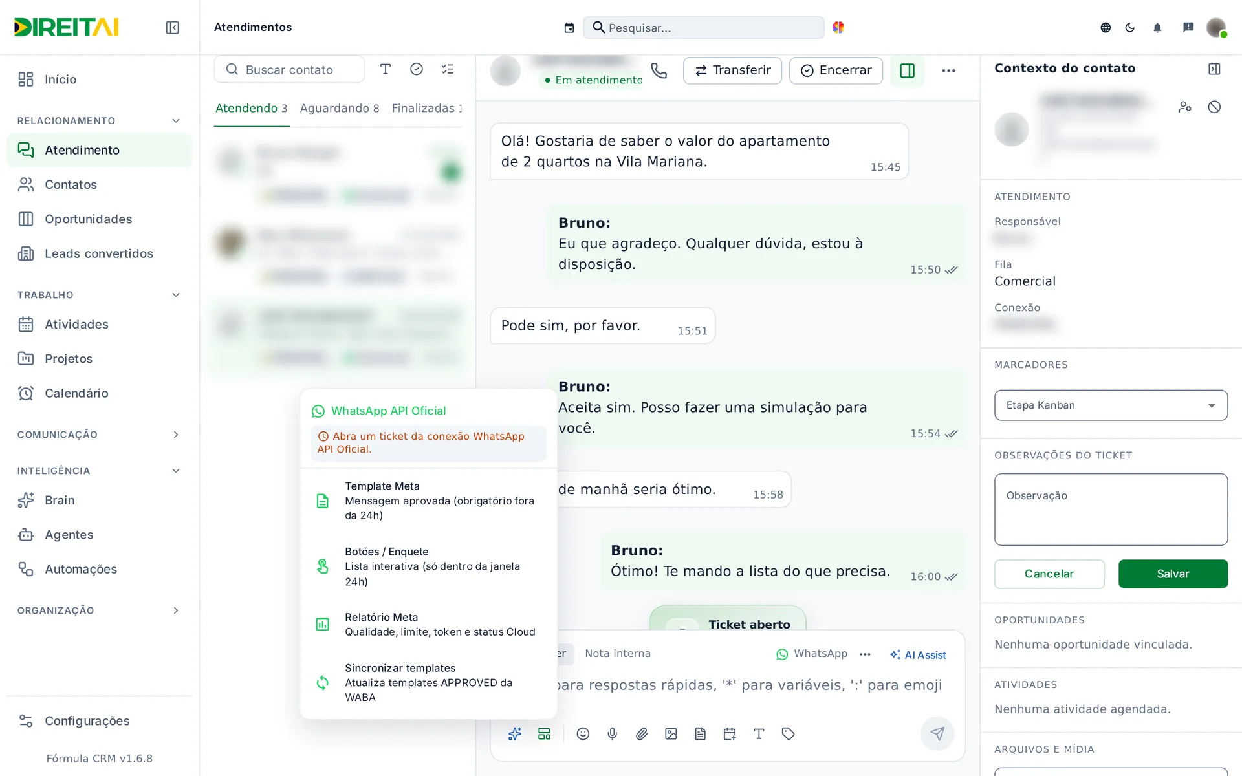Send the message with paper plane button
The height and width of the screenshot is (776, 1242).
coord(937,733)
